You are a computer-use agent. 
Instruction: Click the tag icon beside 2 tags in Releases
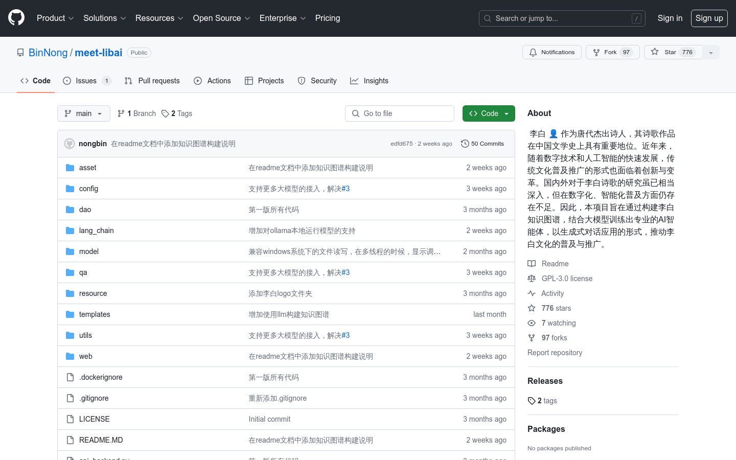[532, 401]
